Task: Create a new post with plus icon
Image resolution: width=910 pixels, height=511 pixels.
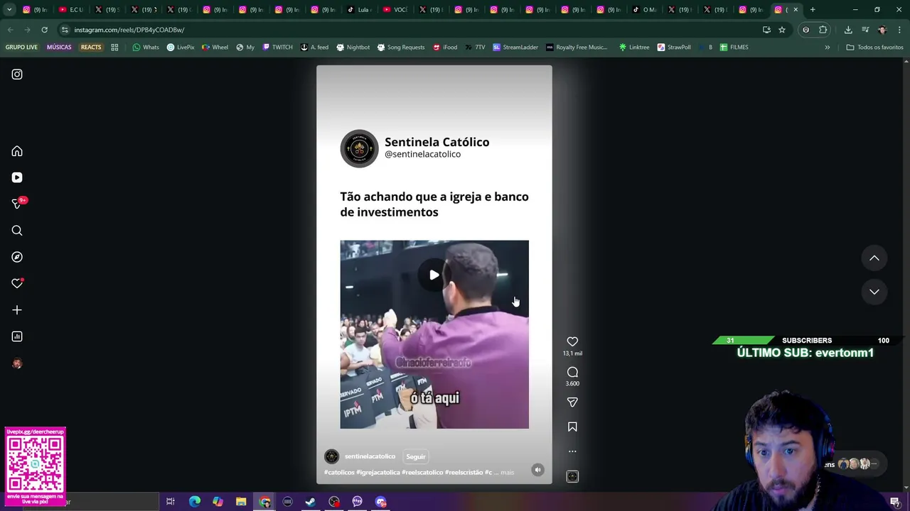Action: tap(17, 310)
